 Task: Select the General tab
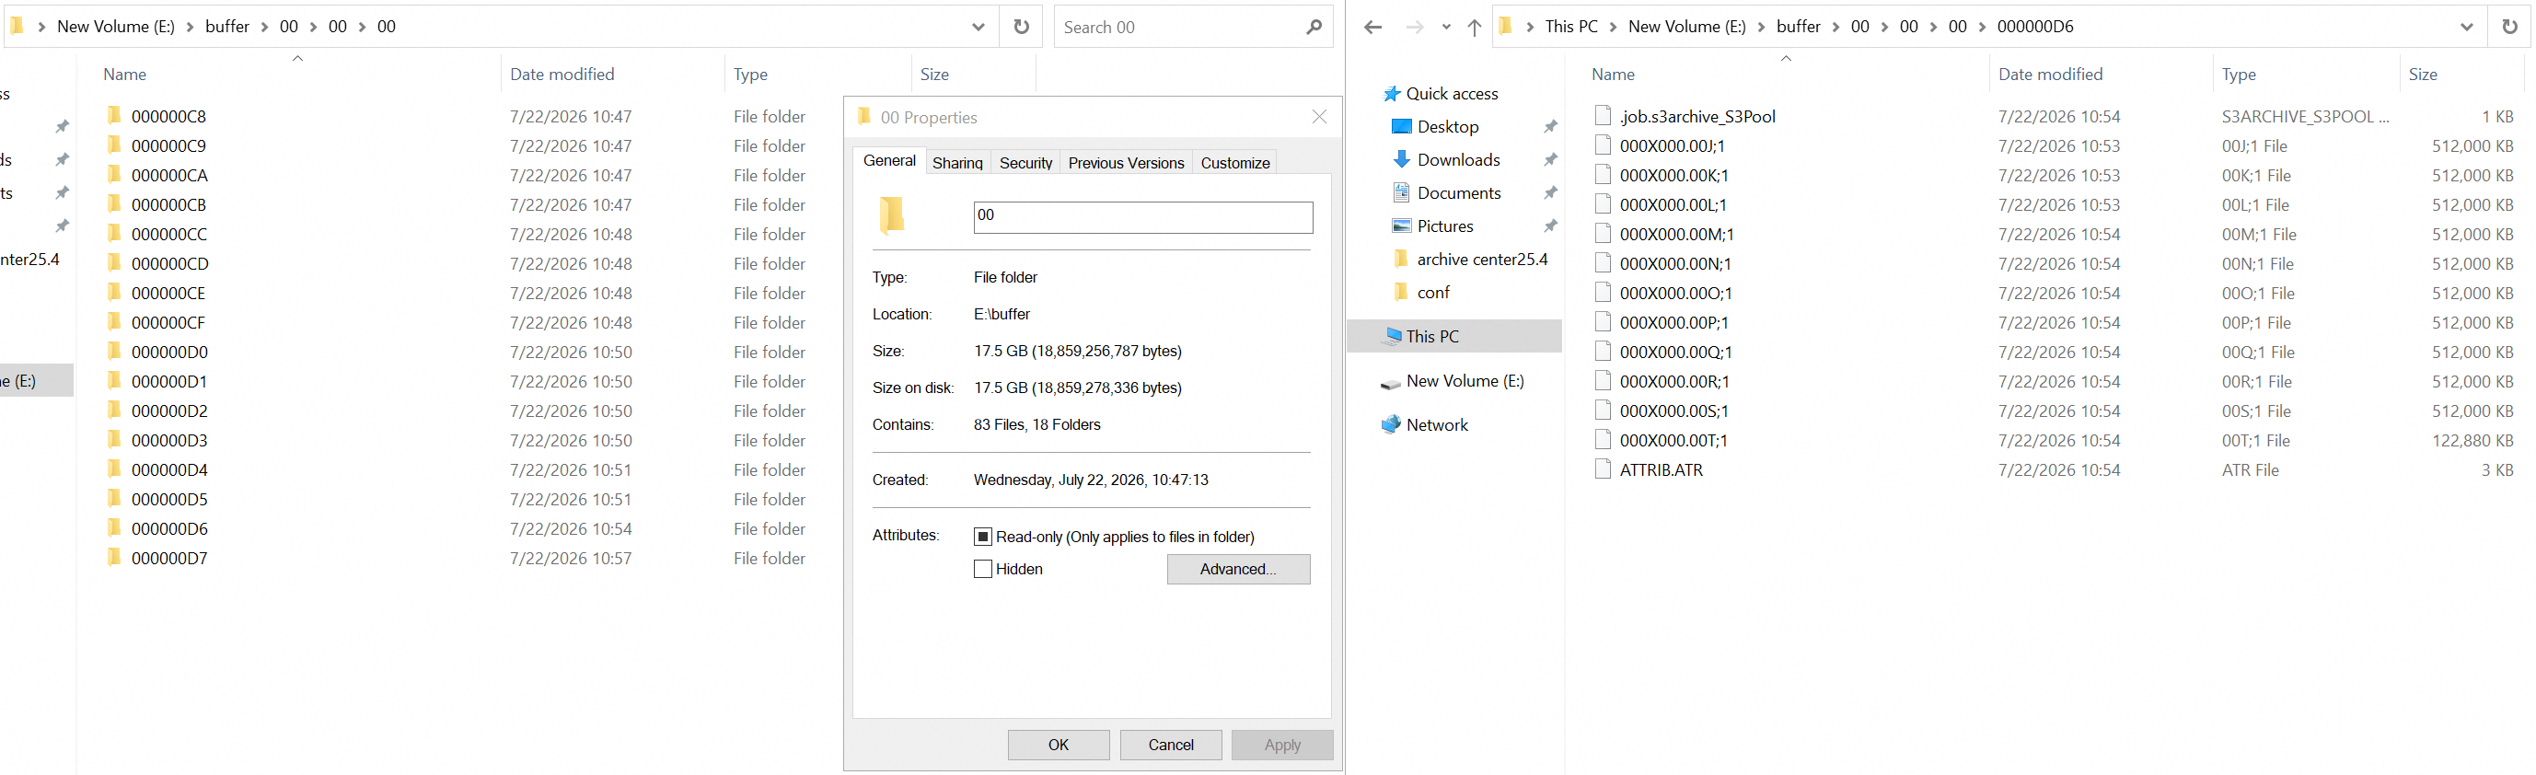889,160
